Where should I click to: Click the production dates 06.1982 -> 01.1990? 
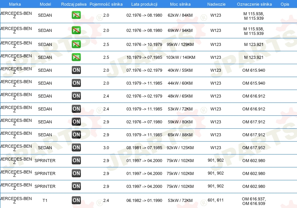point(144,200)
